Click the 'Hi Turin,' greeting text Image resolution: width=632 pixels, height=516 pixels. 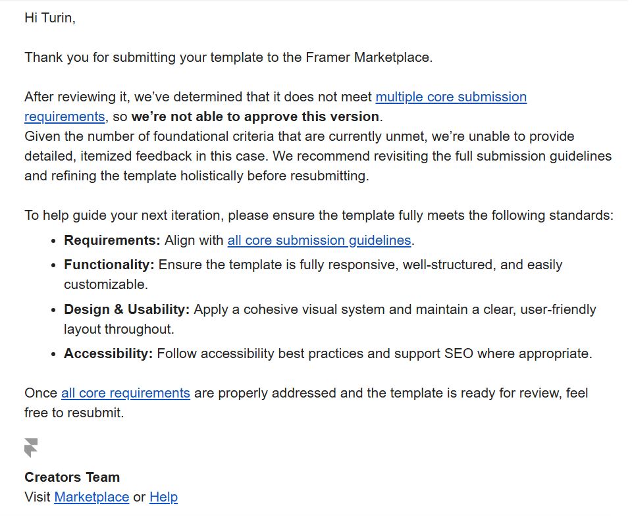pos(50,18)
